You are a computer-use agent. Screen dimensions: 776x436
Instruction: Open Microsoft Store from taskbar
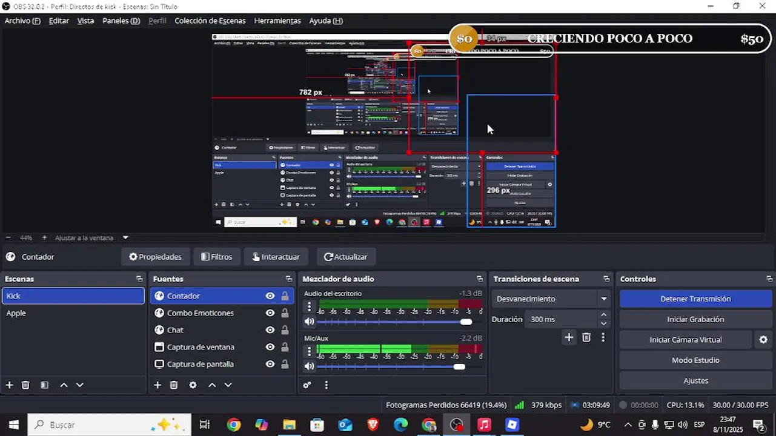(x=317, y=425)
